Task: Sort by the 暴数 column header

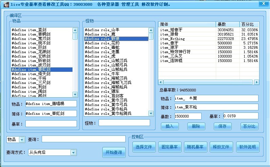Action: coord(227,24)
